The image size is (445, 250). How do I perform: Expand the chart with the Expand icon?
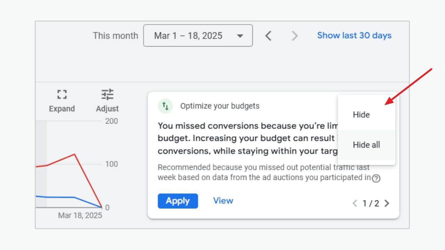coord(62,94)
